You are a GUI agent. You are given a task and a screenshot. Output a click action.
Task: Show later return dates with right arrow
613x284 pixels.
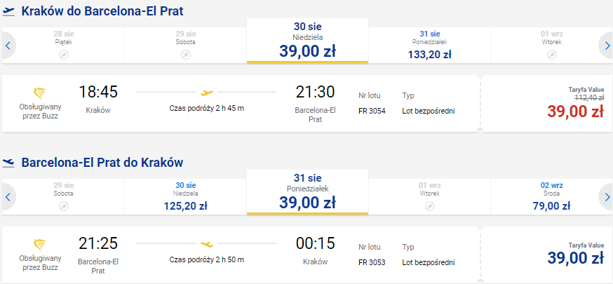point(607,197)
